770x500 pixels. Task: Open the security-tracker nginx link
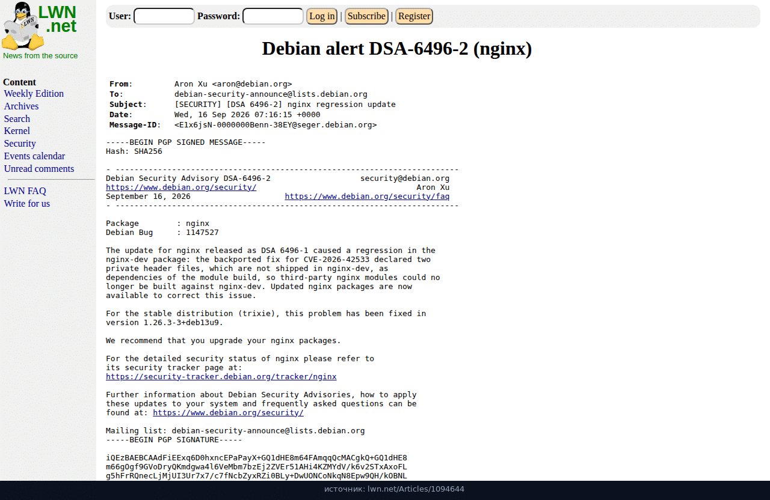[x=221, y=377]
